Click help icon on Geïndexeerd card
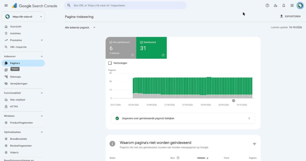The width and height of the screenshot is (306, 161). [163, 55]
